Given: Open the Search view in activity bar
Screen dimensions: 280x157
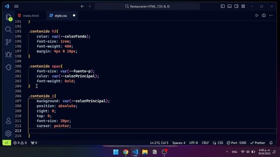Looking at the screenshot, I should tap(8, 30).
